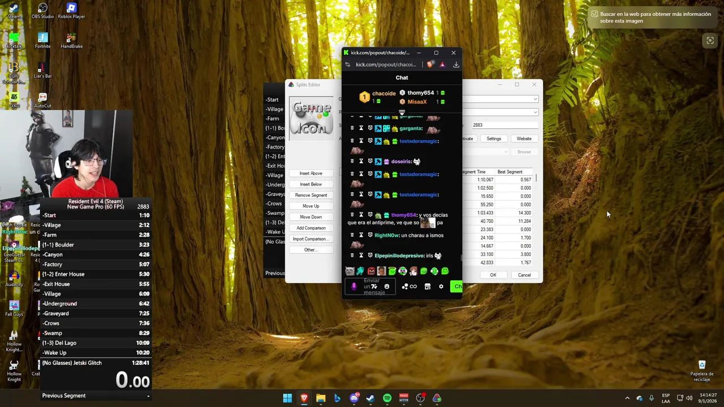Open the Fall Guys desktop shortcut
Screen dimensions: 724x407
(x=14, y=308)
